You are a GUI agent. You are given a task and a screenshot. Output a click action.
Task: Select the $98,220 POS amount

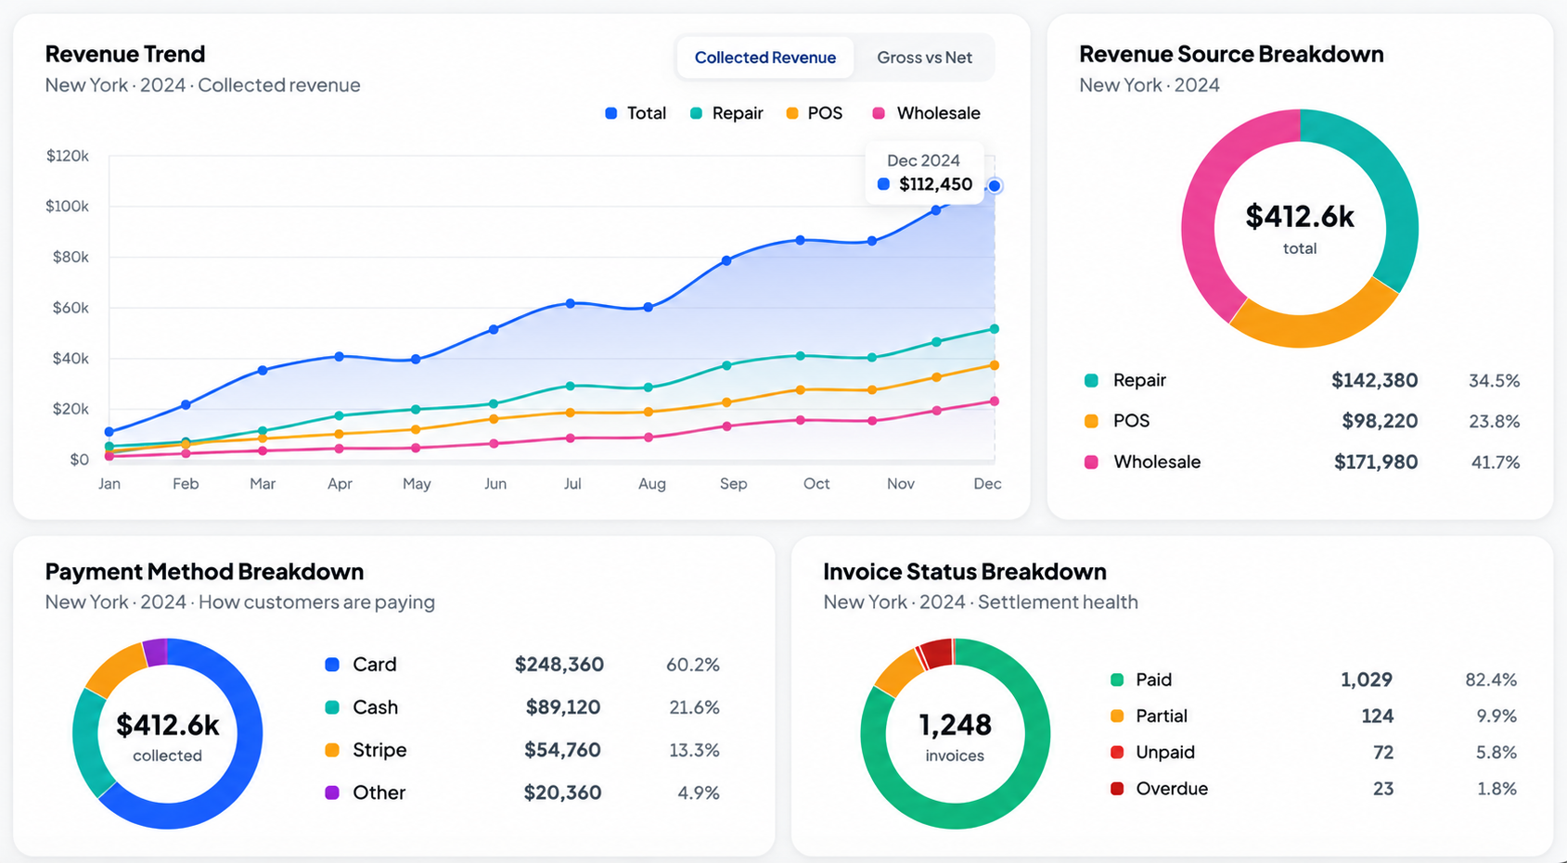1380,421
